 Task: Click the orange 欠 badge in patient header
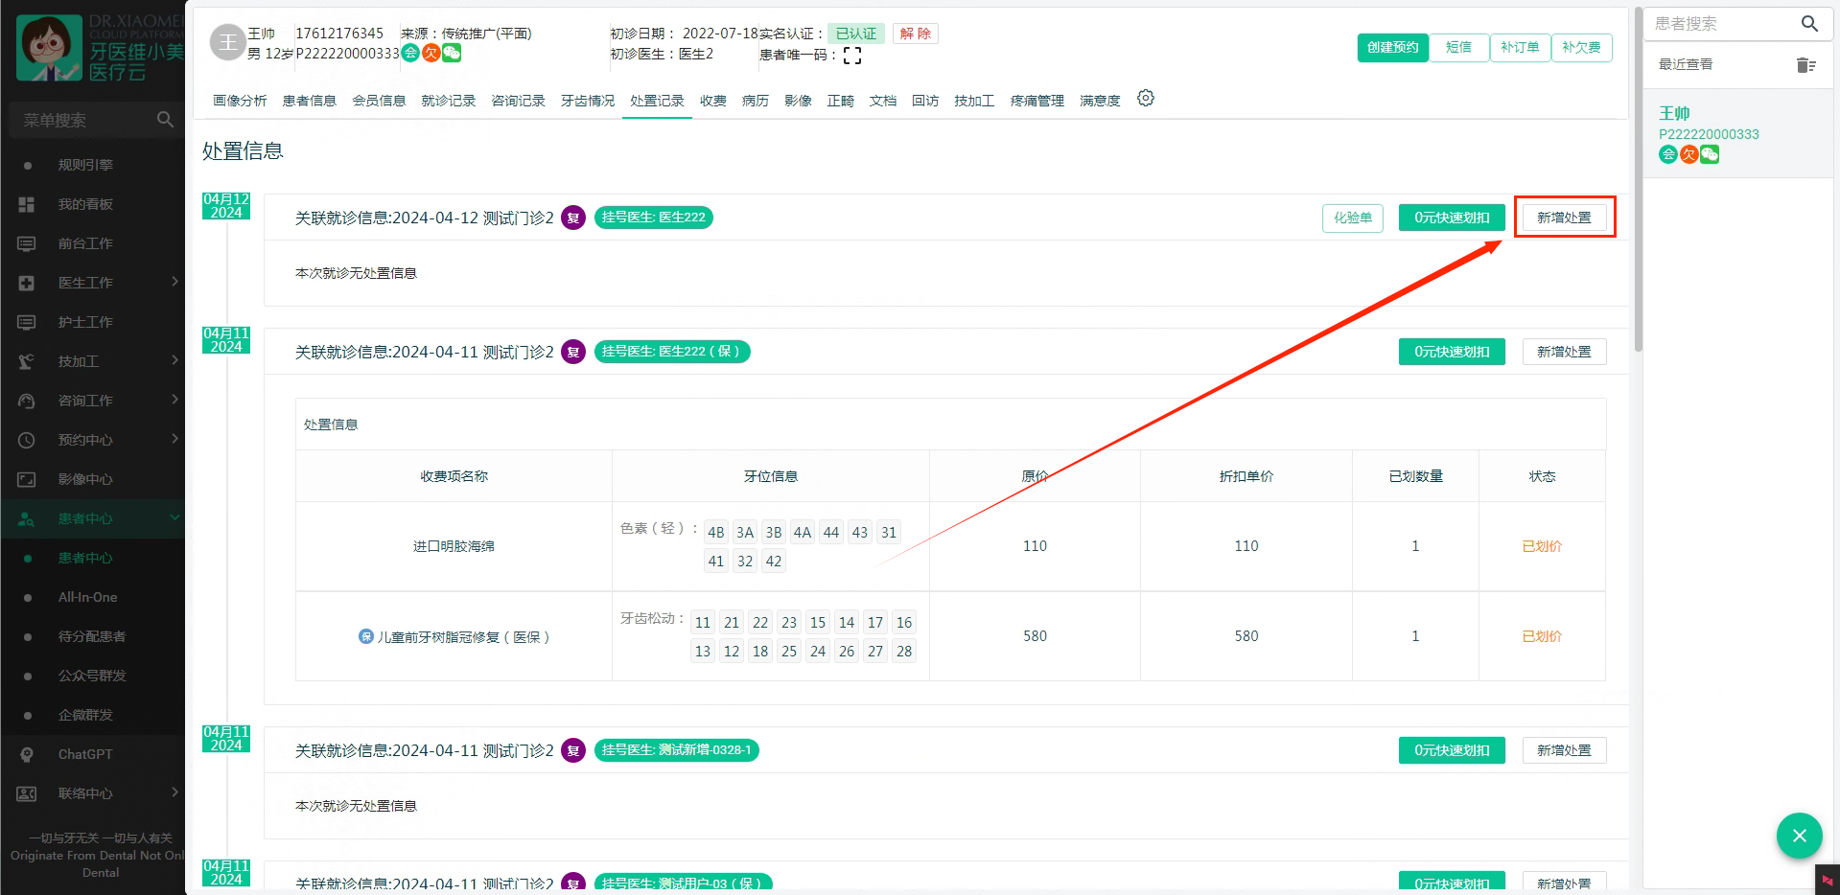[431, 54]
